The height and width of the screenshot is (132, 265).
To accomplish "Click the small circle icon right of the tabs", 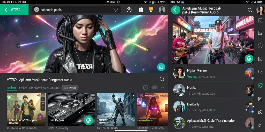I will [145, 88].
